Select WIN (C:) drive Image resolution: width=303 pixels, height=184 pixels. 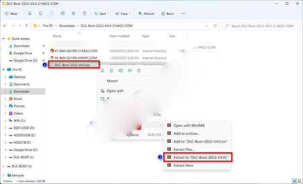(x=19, y=120)
